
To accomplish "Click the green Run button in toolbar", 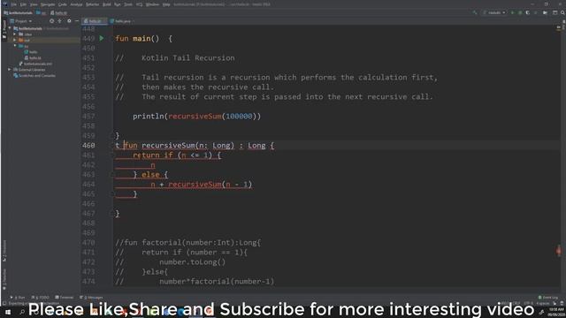I will (512, 12).
